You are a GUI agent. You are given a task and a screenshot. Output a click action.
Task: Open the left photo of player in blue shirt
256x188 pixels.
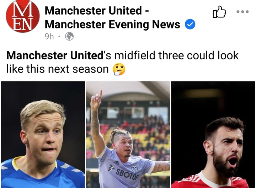[43, 135]
